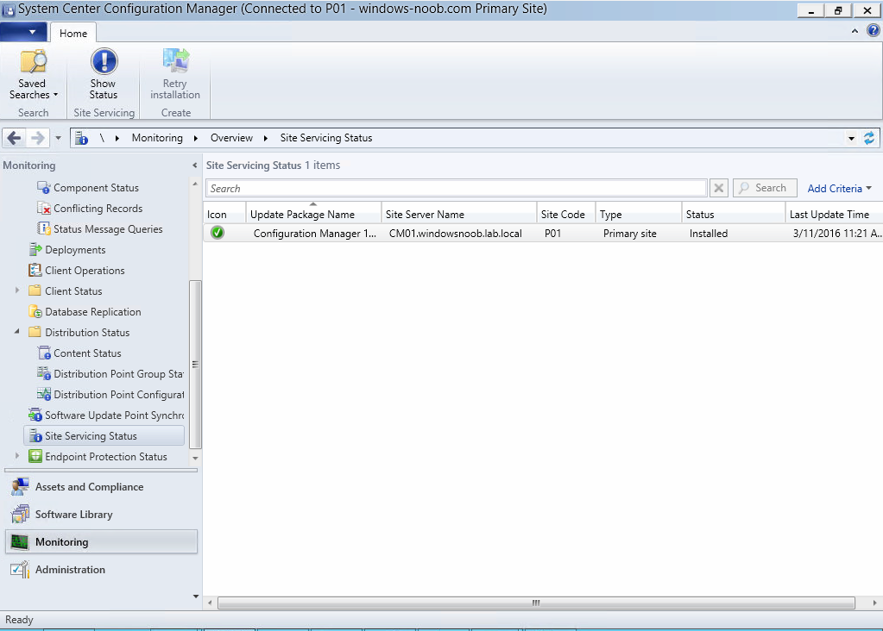Open Saved Searches in the ribbon
This screenshot has width=883, height=631.
coord(33,75)
